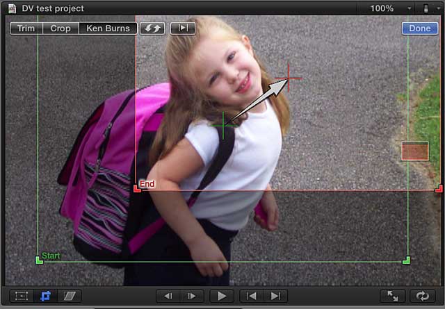The height and width of the screenshot is (309, 445).
Task: Swap the start and end frames
Action: click(152, 28)
